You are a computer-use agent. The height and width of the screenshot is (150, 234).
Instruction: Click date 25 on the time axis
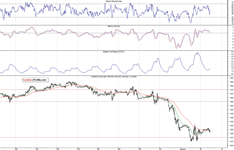click(x=78, y=149)
